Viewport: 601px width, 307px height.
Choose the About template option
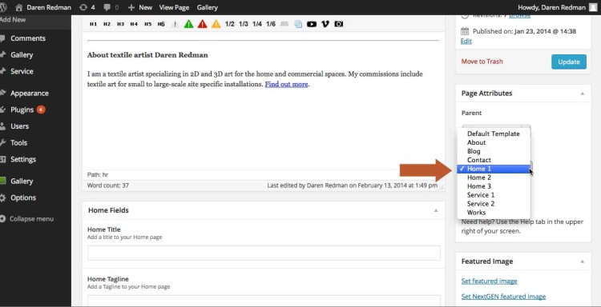pos(494,142)
